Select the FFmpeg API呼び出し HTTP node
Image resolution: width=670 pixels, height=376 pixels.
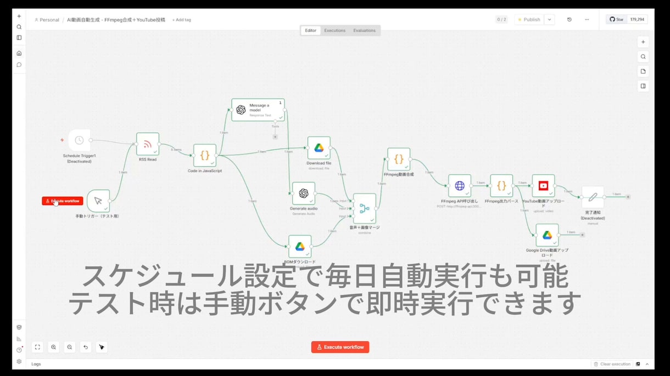point(460,186)
